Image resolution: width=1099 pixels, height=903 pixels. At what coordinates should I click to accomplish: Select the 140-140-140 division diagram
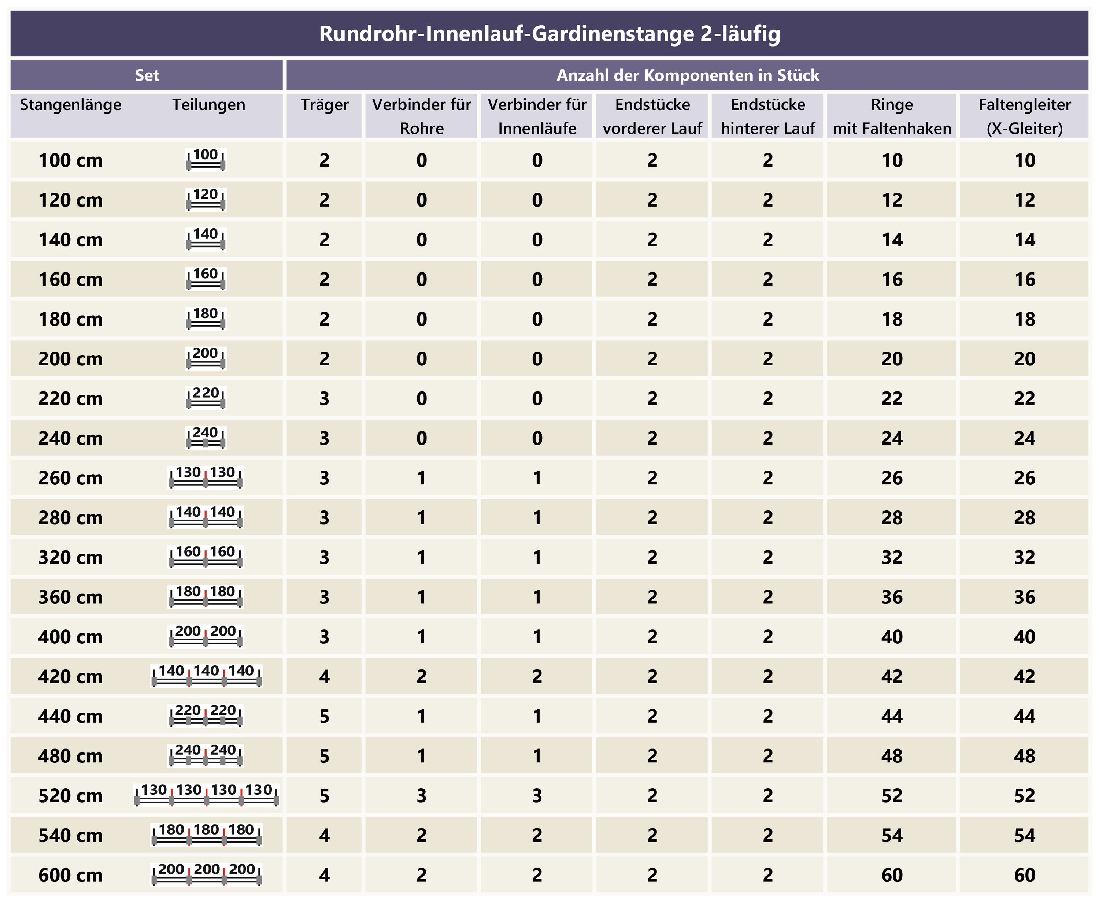click(207, 676)
